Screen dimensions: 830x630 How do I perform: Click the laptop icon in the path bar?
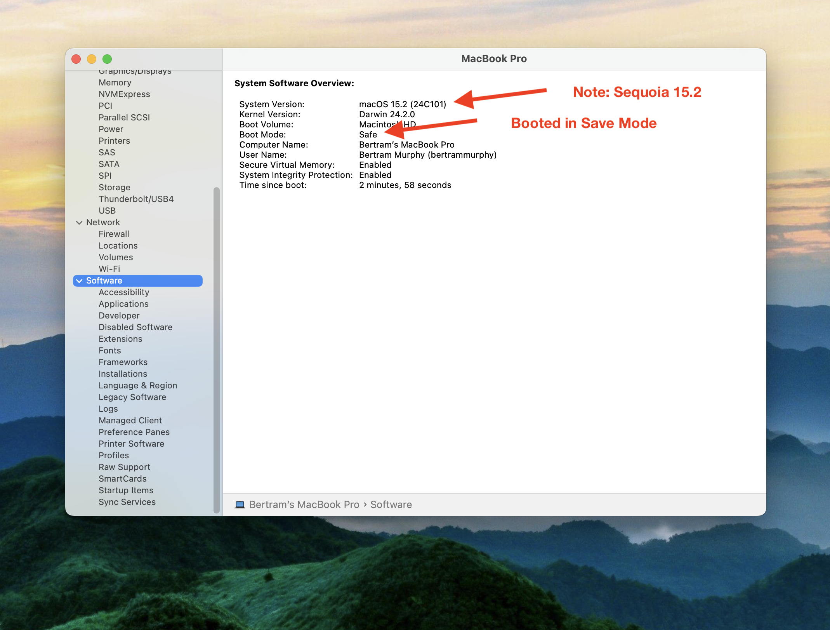(240, 505)
